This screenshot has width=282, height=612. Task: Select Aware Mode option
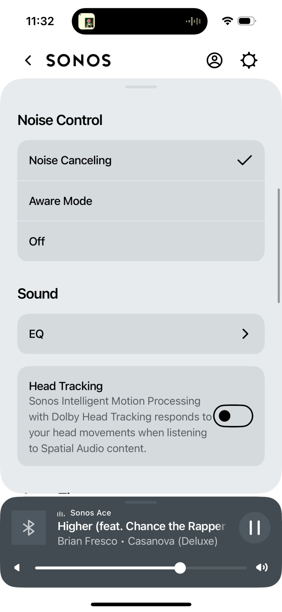[x=141, y=201]
